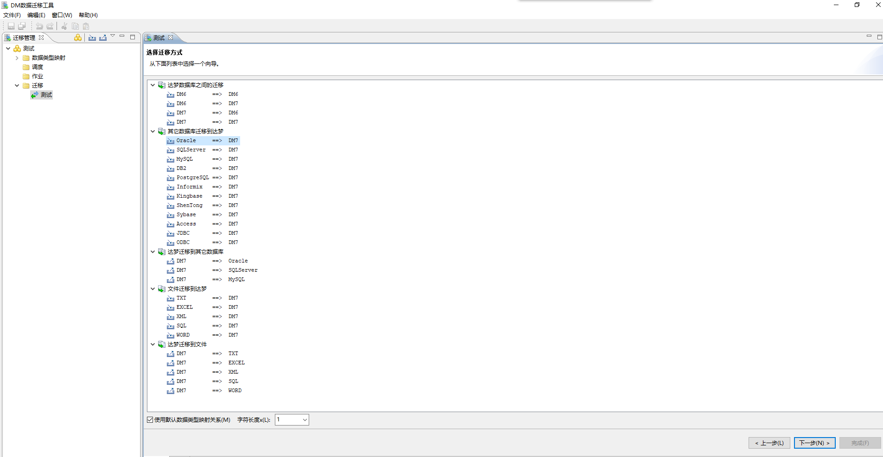Click the Save All toolbar icon

pyautogui.click(x=22, y=26)
